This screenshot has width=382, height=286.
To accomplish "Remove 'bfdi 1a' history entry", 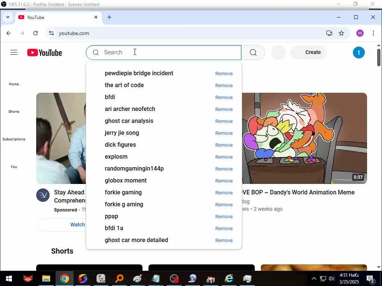I will point(224,228).
